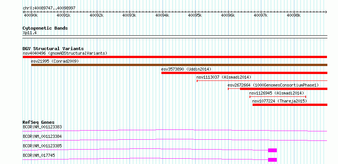Click the BCOR|NM_001123383 transcript label
Viewport: 338px width, 164px height.
(x=42, y=127)
